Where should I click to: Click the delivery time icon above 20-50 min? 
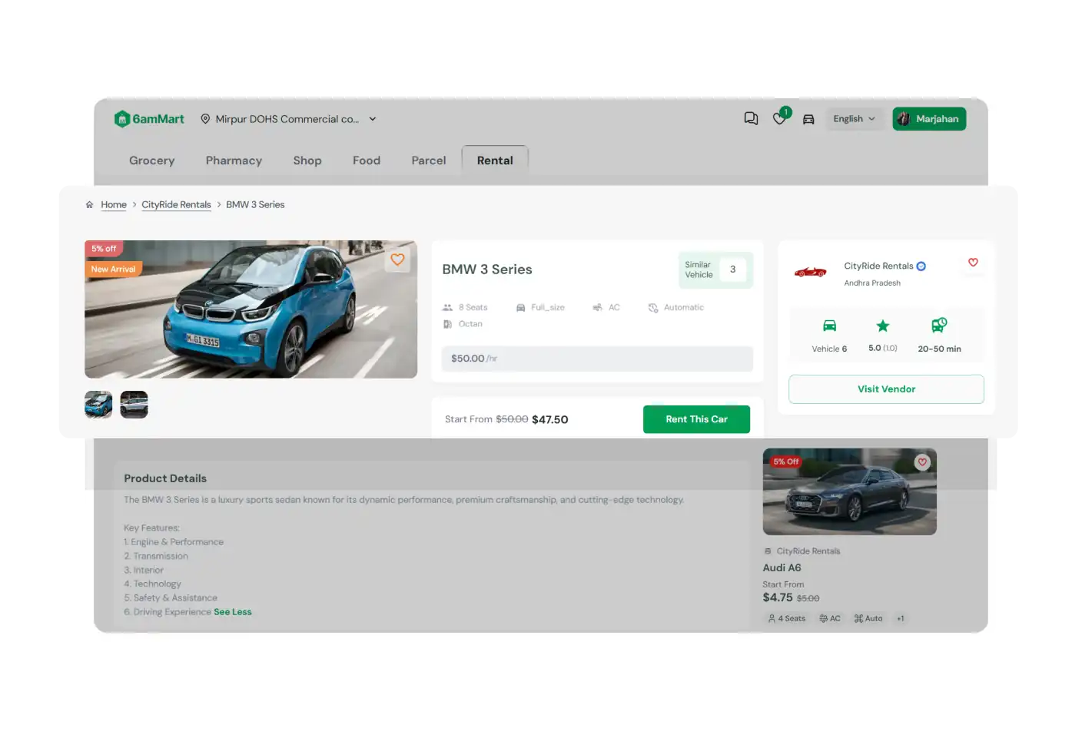pyautogui.click(x=939, y=326)
